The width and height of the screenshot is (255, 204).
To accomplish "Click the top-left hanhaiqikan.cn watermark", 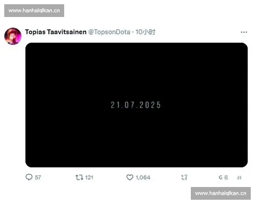I will [x=34, y=11].
